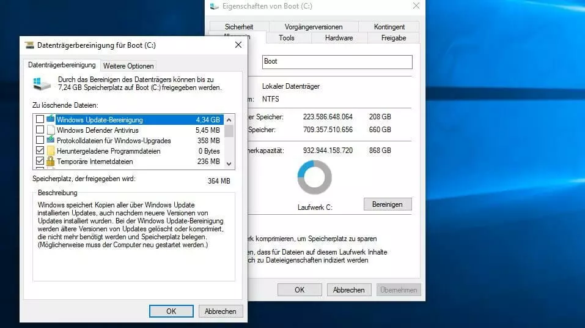Screen dimensions: 585x328
Task: Click the Lokaler Datenträger type text
Action: click(290, 86)
